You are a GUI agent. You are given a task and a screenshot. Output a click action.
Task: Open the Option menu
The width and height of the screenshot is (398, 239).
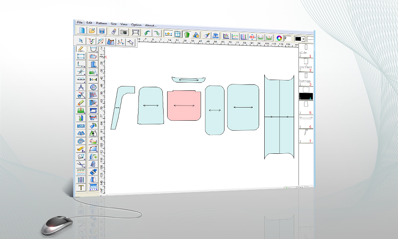click(136, 25)
